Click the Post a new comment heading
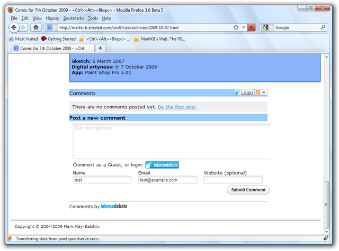 click(97, 118)
